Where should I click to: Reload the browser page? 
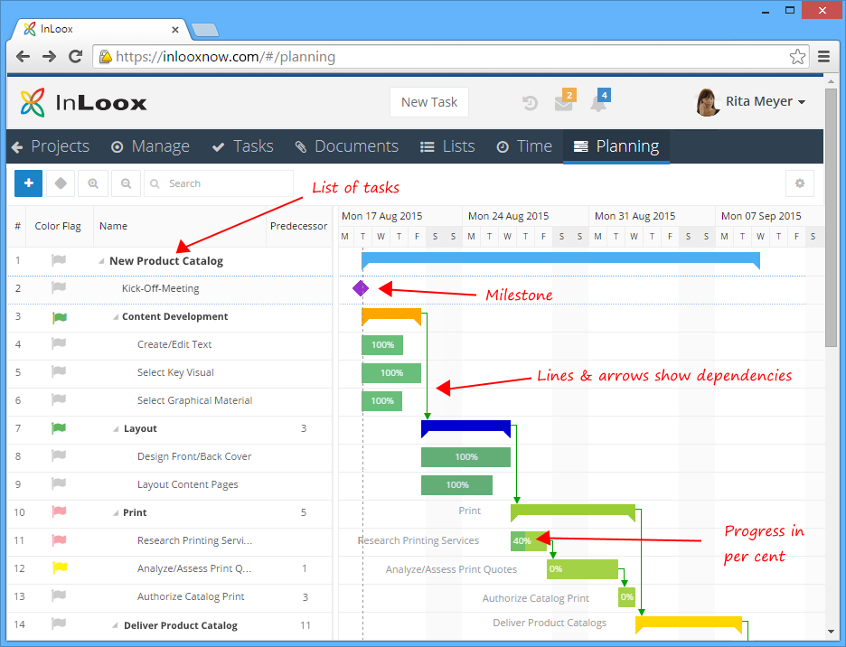(76, 56)
